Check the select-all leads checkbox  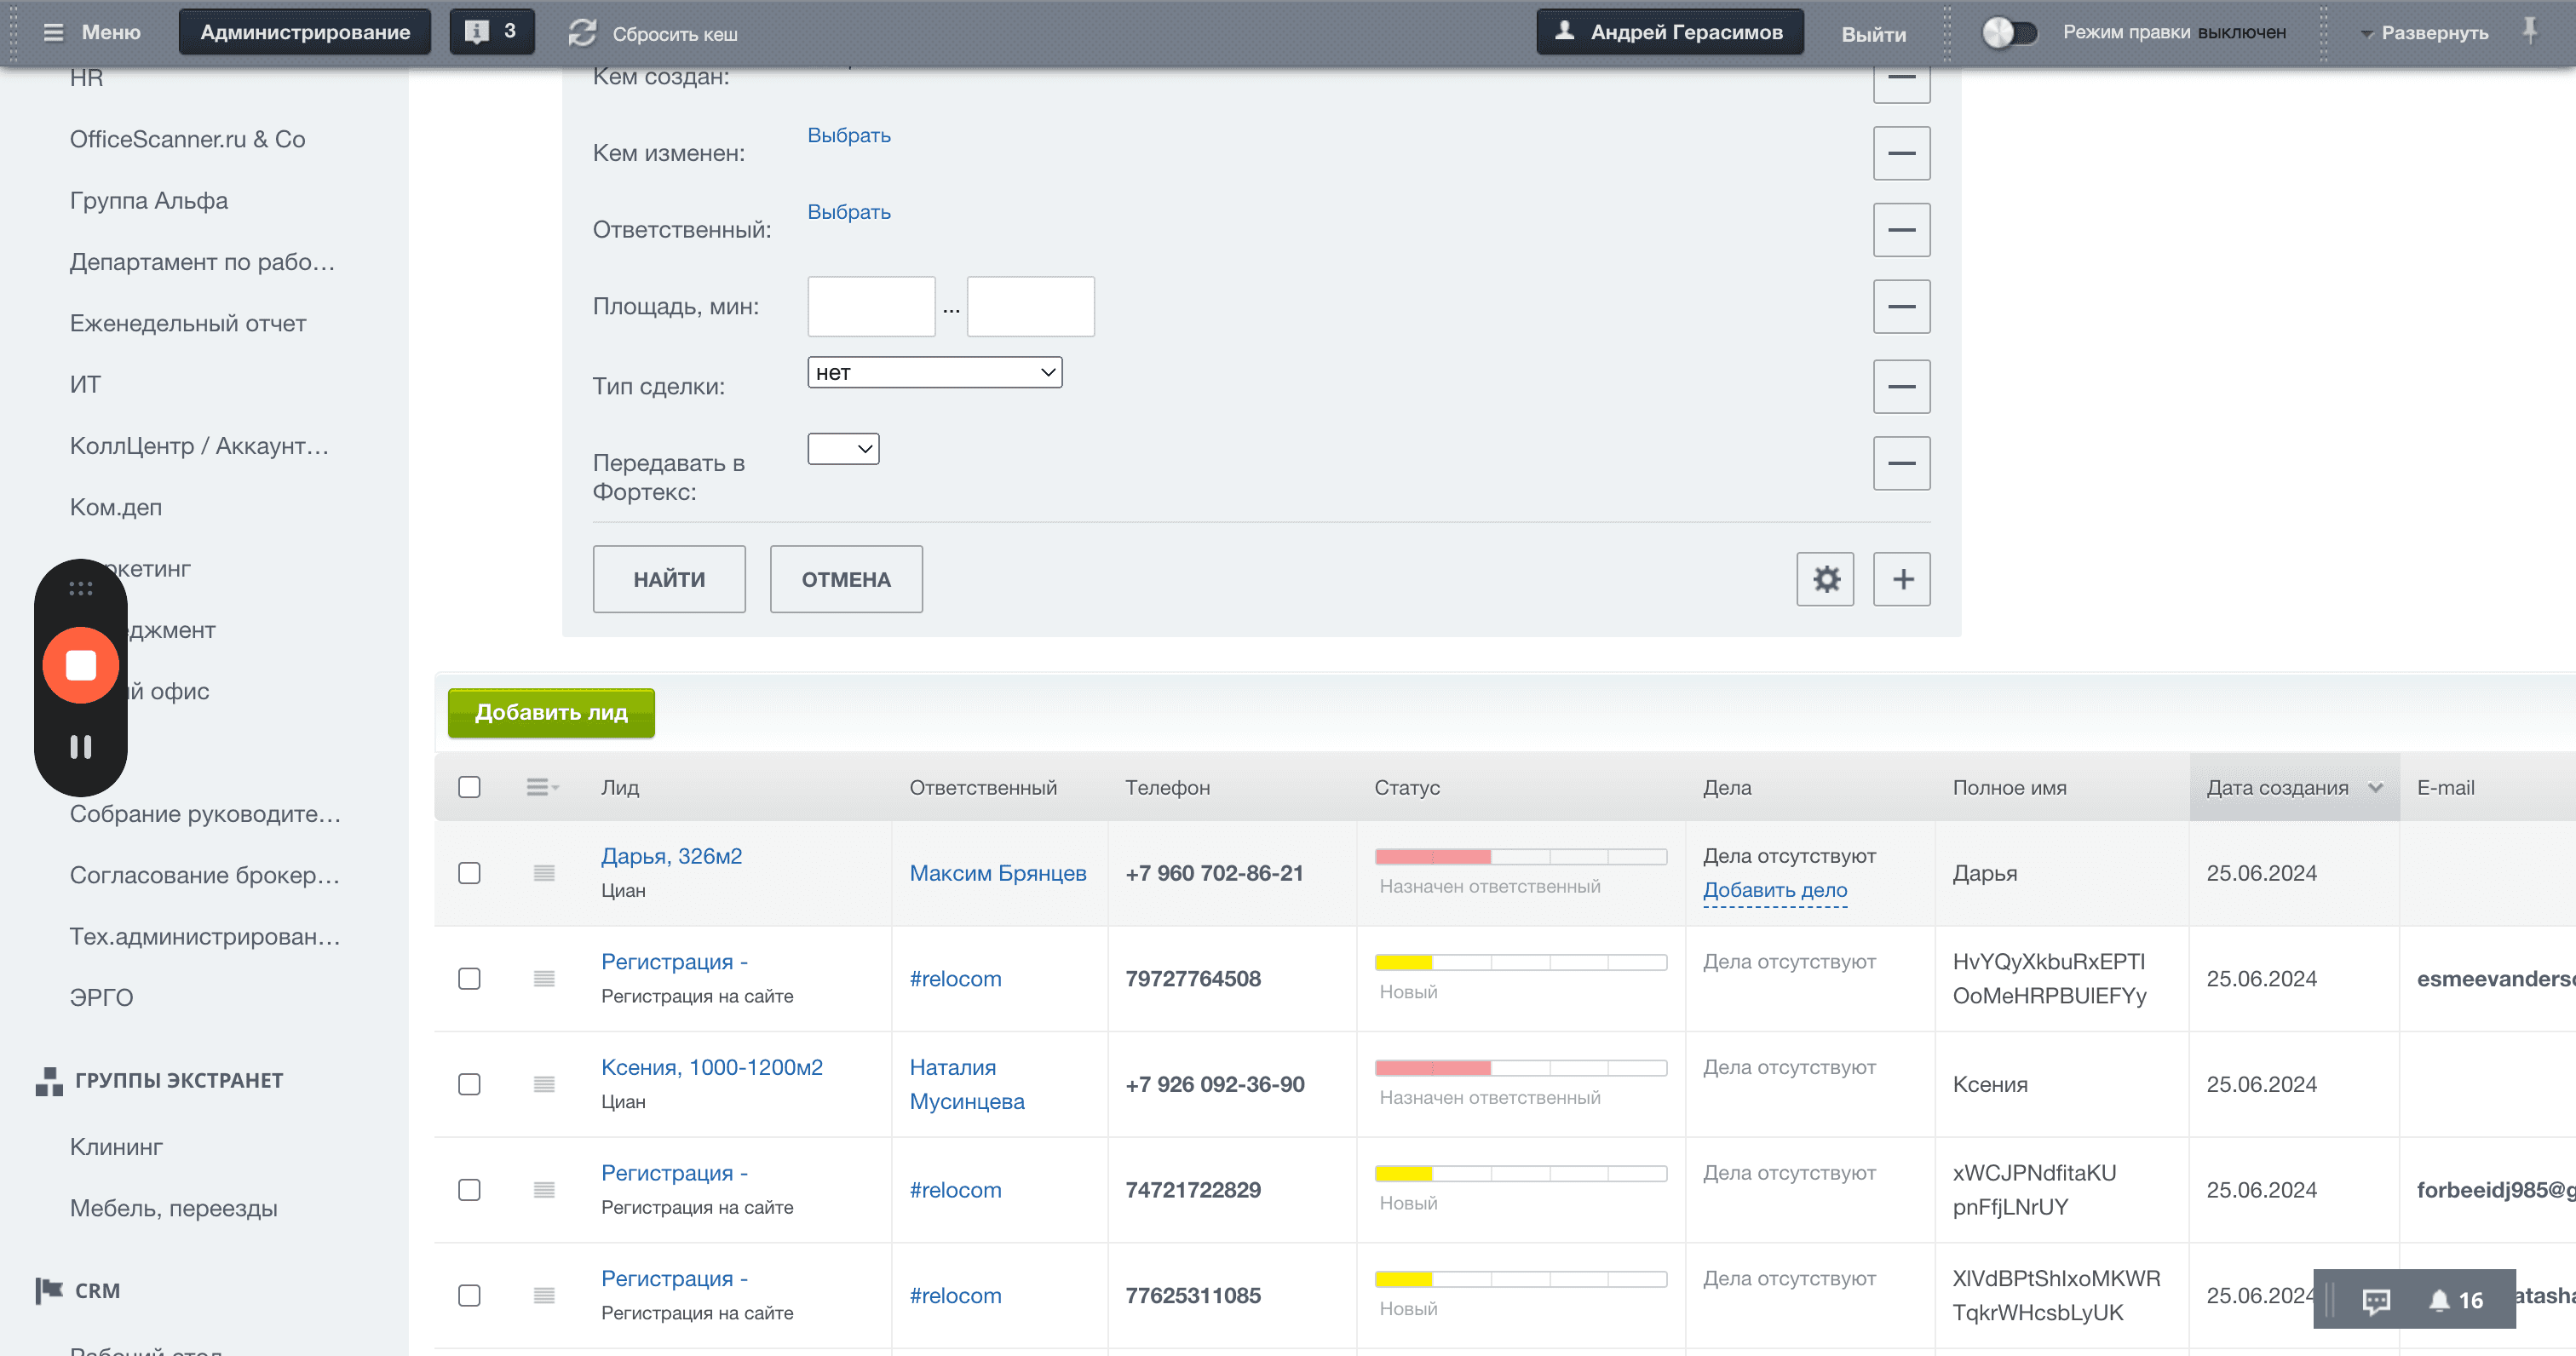point(469,787)
